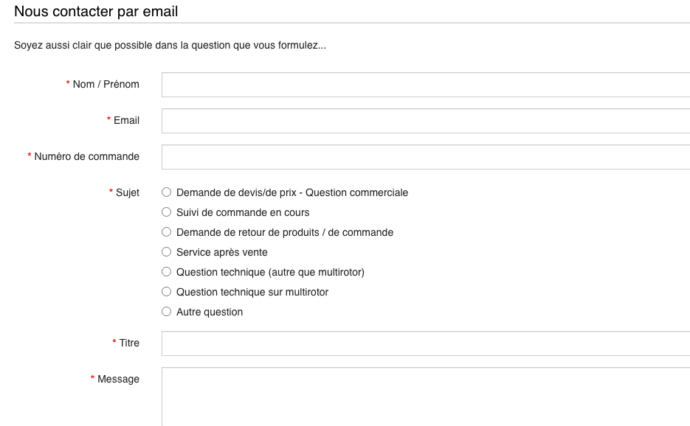Click into the Nom / Prénom text field
Image resolution: width=690 pixels, height=426 pixels.
coord(426,85)
